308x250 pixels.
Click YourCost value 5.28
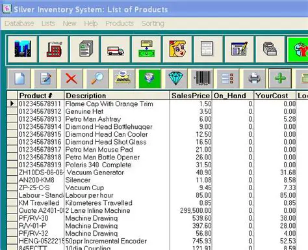pyautogui.click(x=275, y=119)
